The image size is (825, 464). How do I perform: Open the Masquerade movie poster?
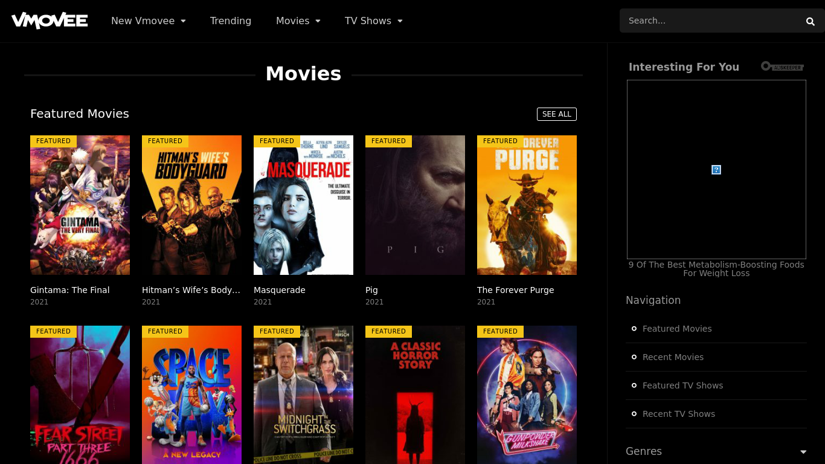[x=303, y=205]
